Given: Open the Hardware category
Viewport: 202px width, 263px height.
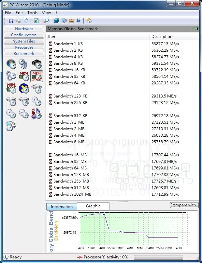Looking at the screenshot, I should click(x=24, y=29).
